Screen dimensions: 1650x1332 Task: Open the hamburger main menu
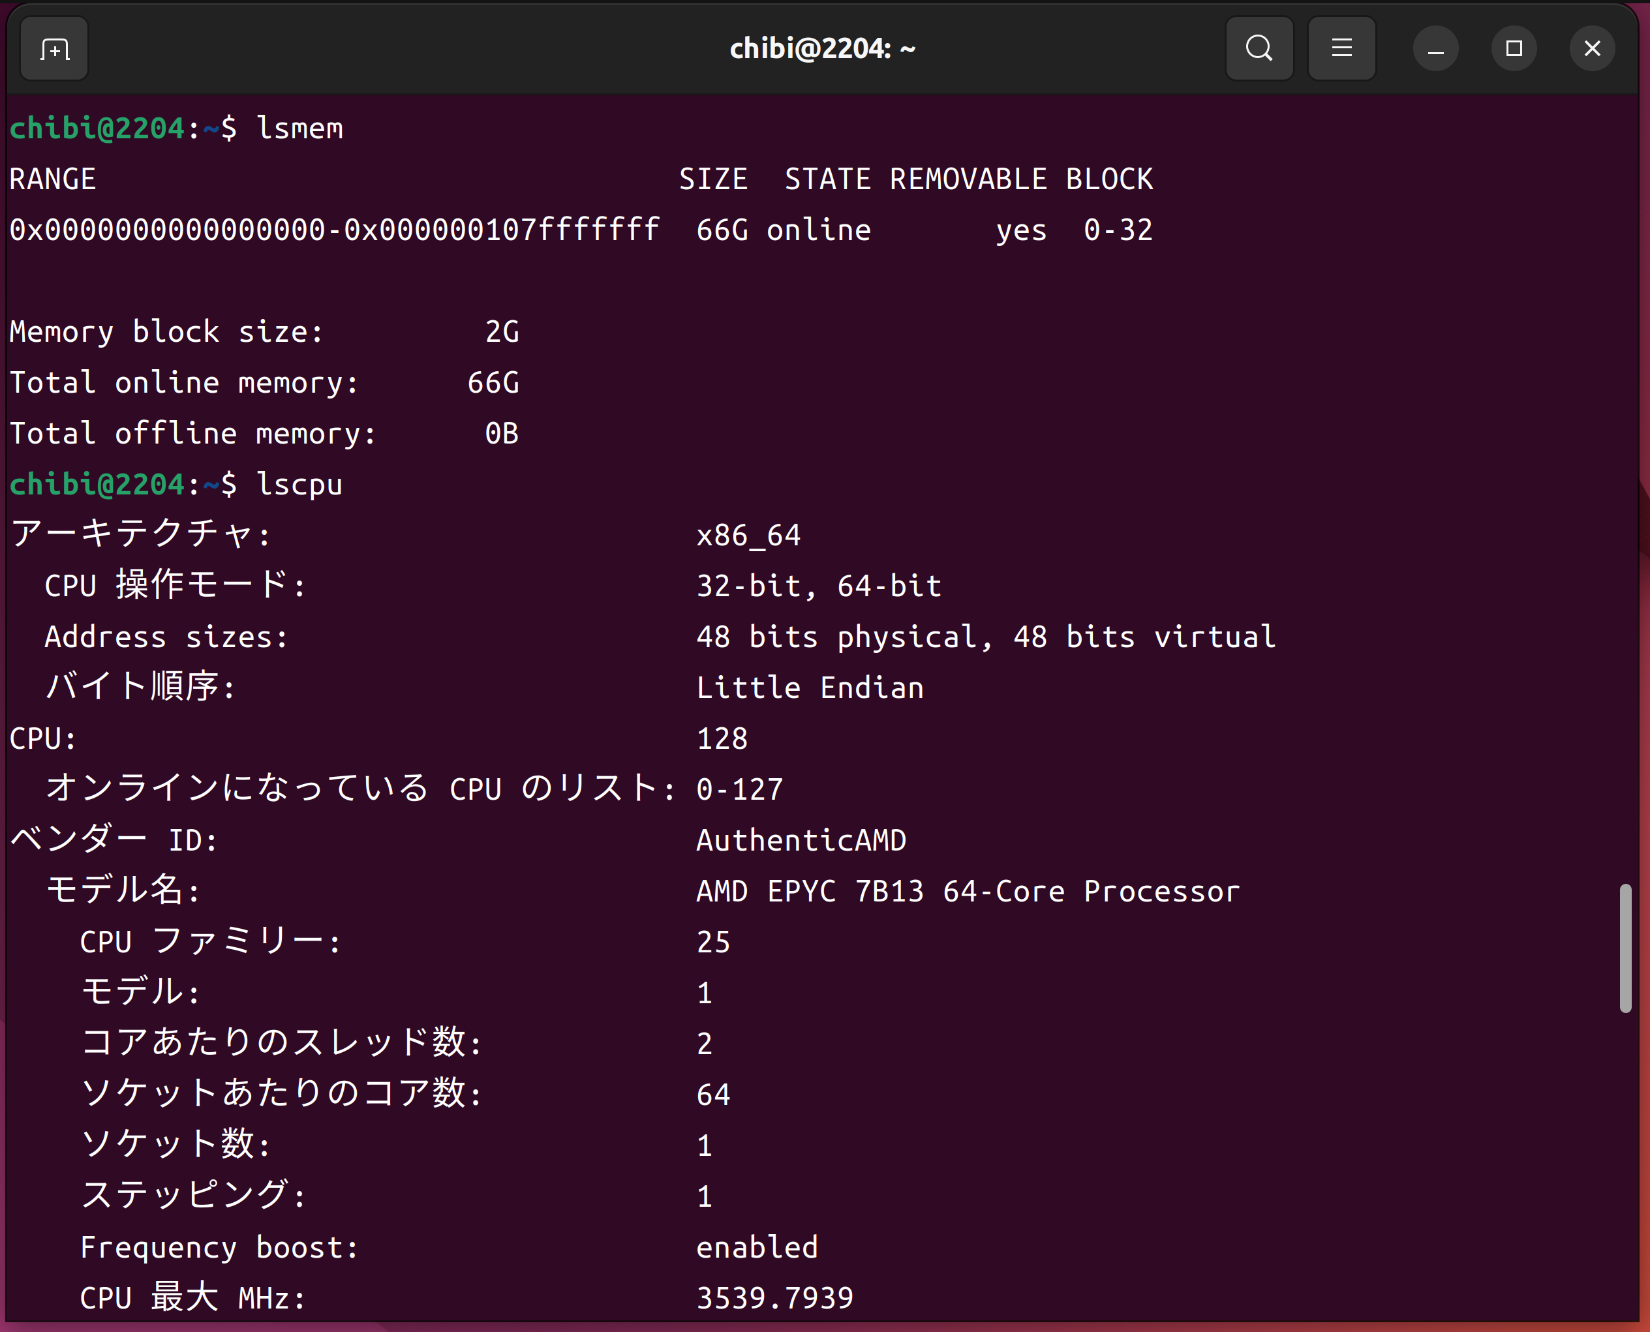click(x=1341, y=49)
